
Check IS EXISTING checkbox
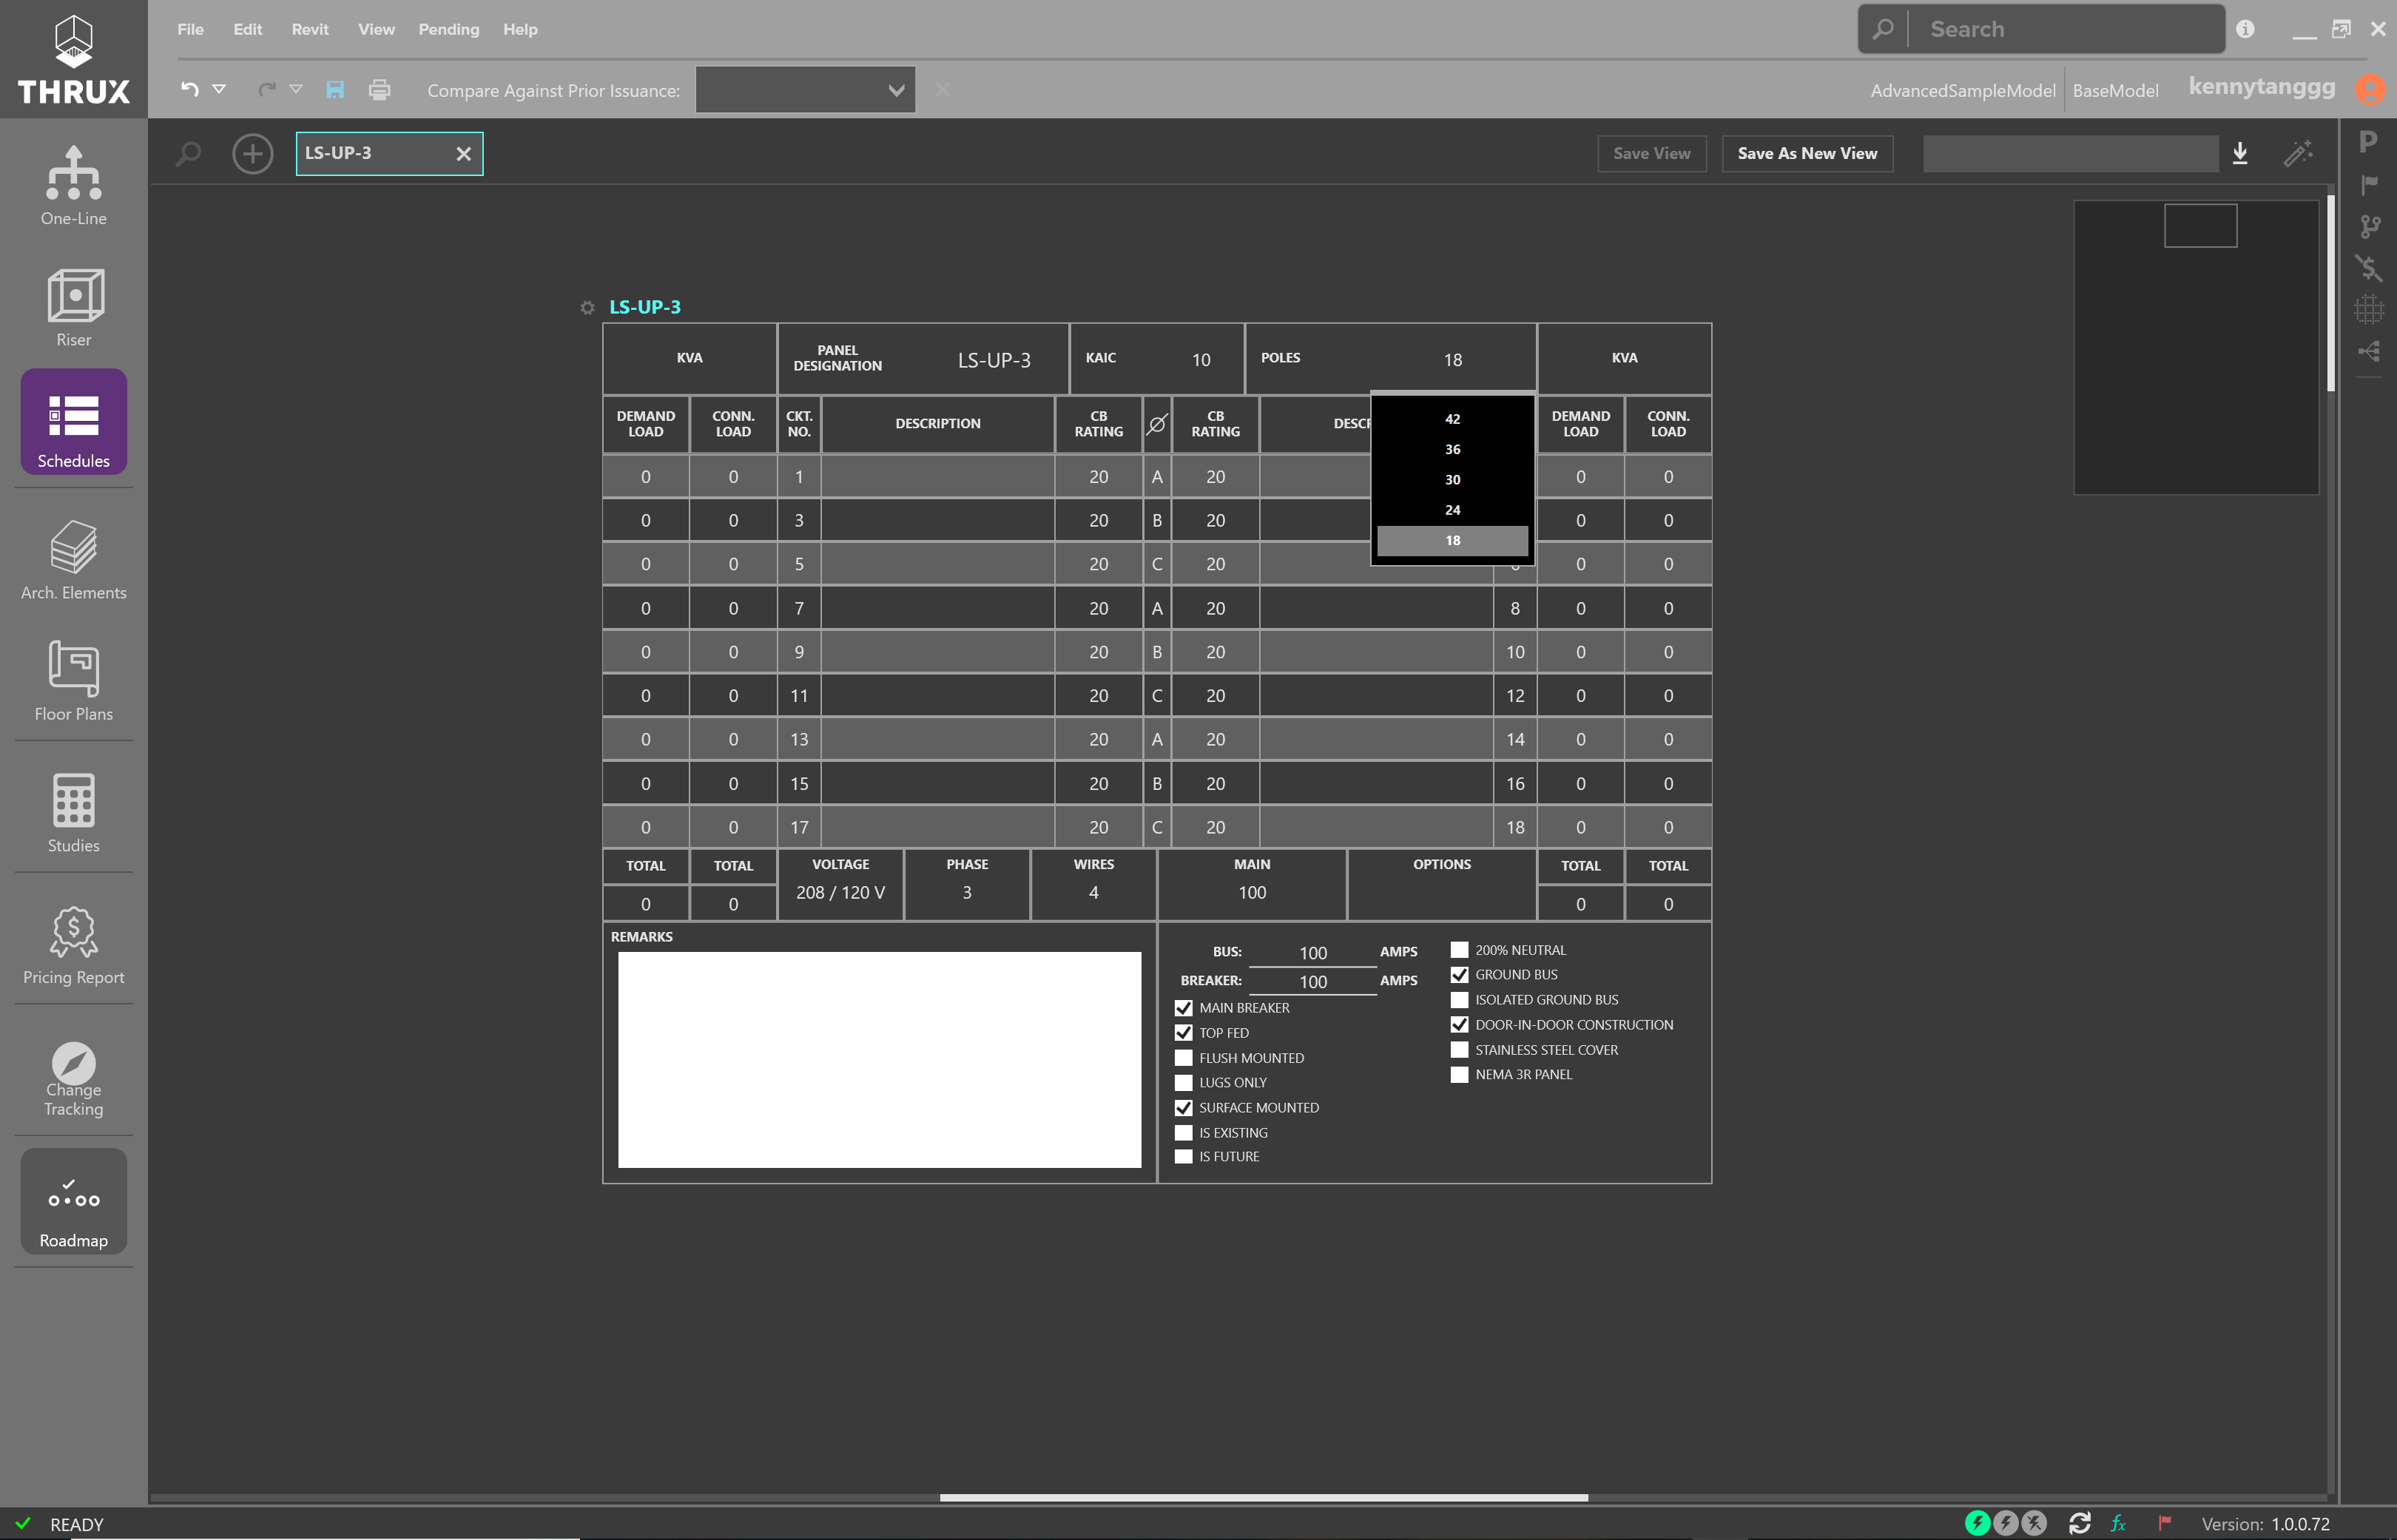point(1183,1133)
